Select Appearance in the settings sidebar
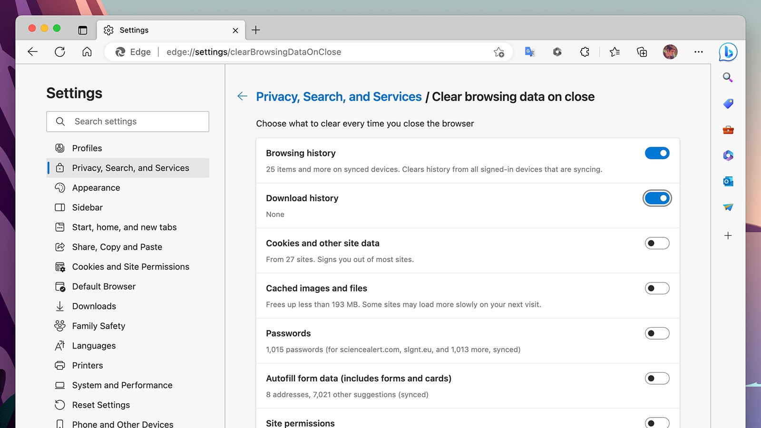Screen dimensions: 761x428 click(96, 188)
